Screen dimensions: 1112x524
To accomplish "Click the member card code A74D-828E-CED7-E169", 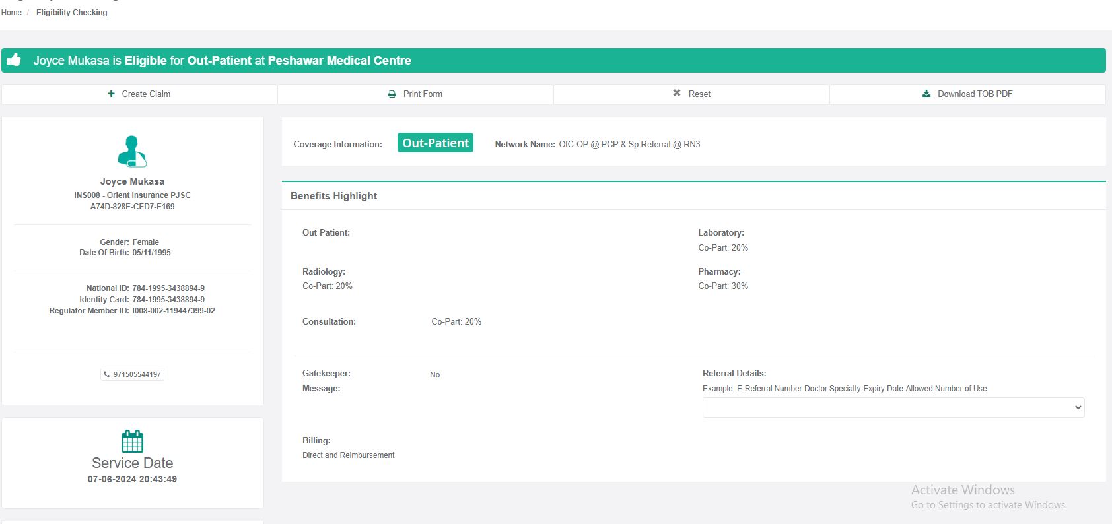I will coord(132,207).
